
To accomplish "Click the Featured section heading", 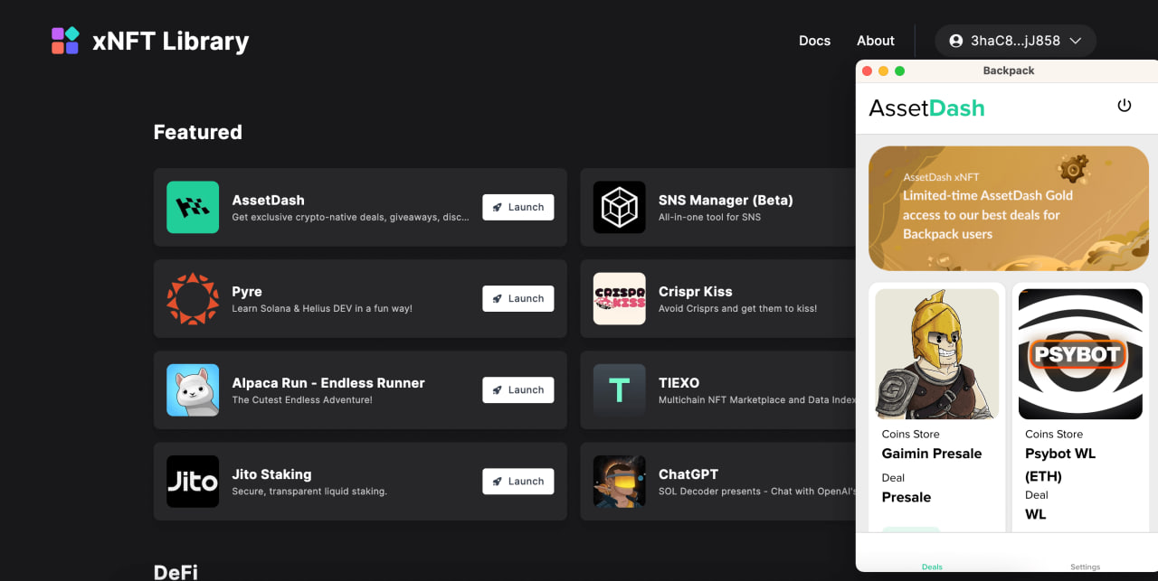I will (198, 132).
